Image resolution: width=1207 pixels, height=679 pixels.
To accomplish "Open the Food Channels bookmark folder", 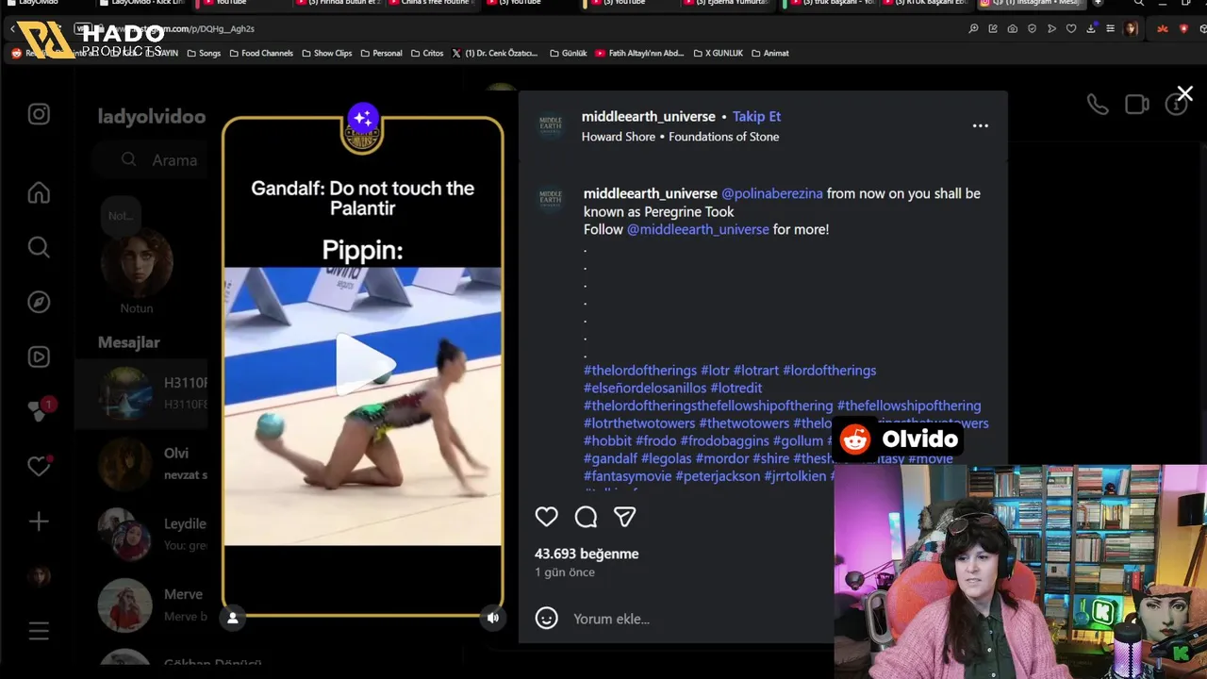I will point(261,53).
